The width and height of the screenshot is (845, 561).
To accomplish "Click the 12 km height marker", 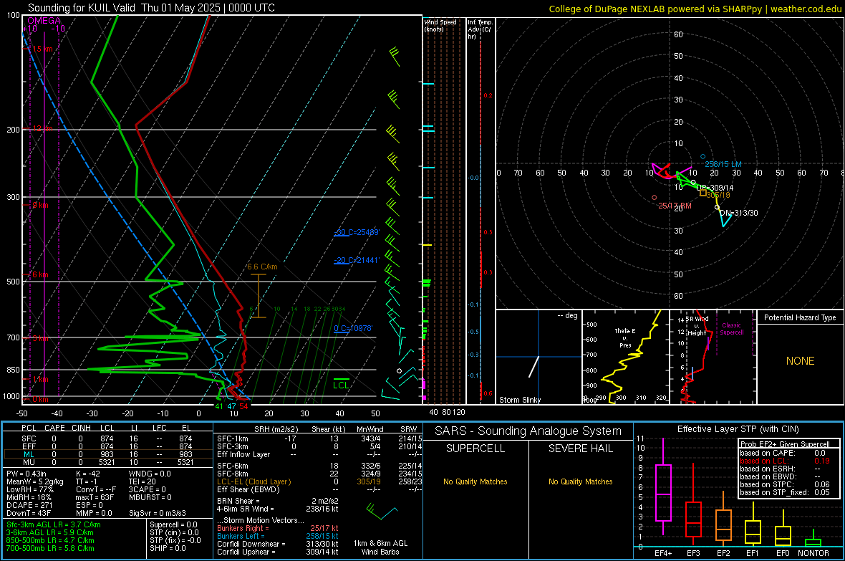I will 42,128.
